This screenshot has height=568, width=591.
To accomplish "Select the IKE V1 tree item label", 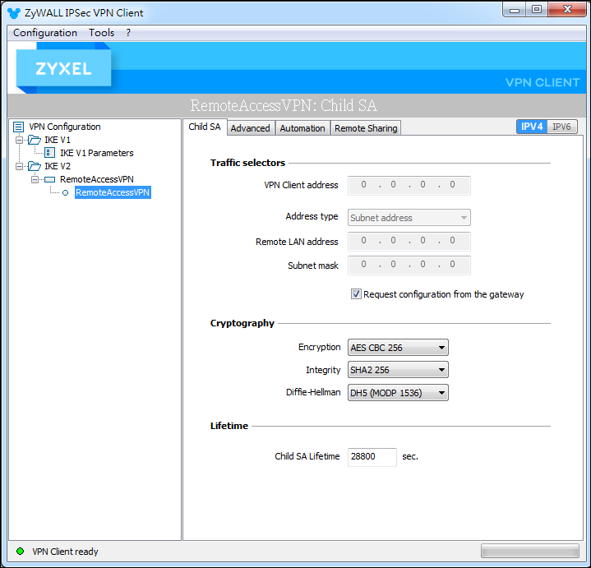I will [x=58, y=140].
